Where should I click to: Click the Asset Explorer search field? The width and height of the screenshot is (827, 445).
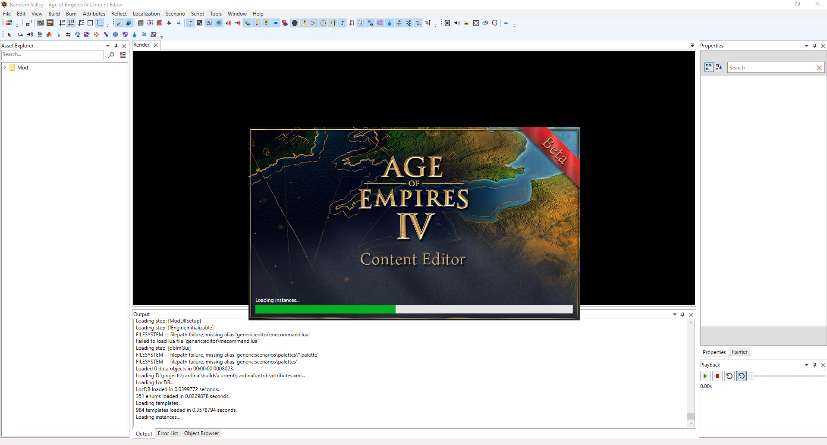coord(52,55)
